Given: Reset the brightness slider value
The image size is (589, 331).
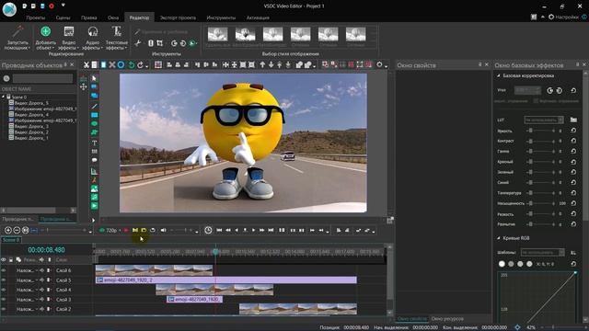Looking at the screenshot, I should pyautogui.click(x=573, y=131).
